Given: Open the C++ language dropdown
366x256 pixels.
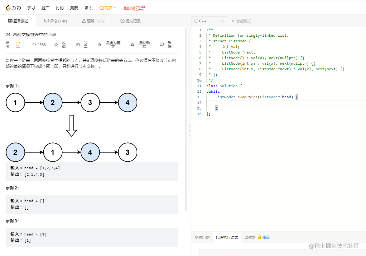Looking at the screenshot, I should tap(209, 21).
